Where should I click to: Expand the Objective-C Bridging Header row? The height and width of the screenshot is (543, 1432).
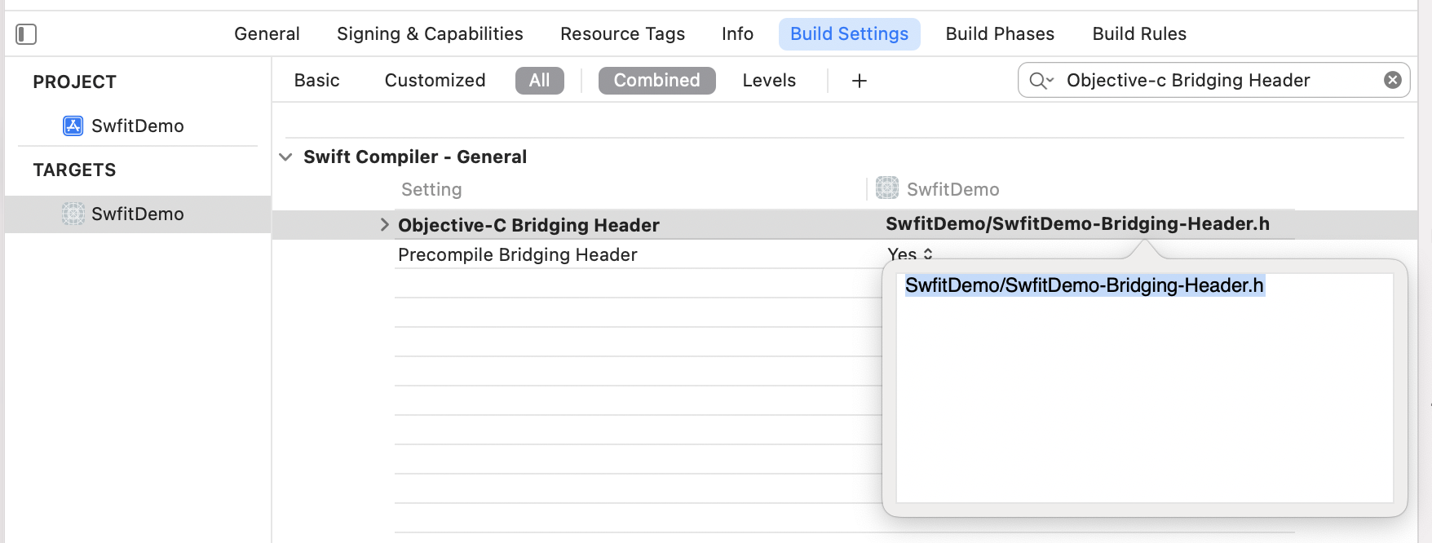pos(385,224)
